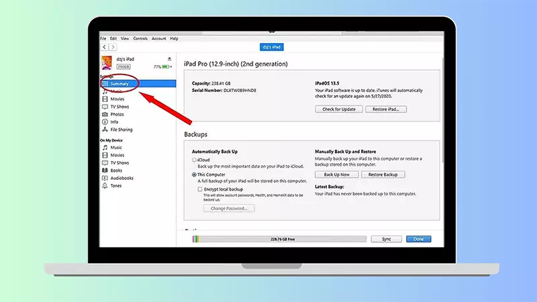Click Restore iPad button
This screenshot has height=302, width=537.
385,109
